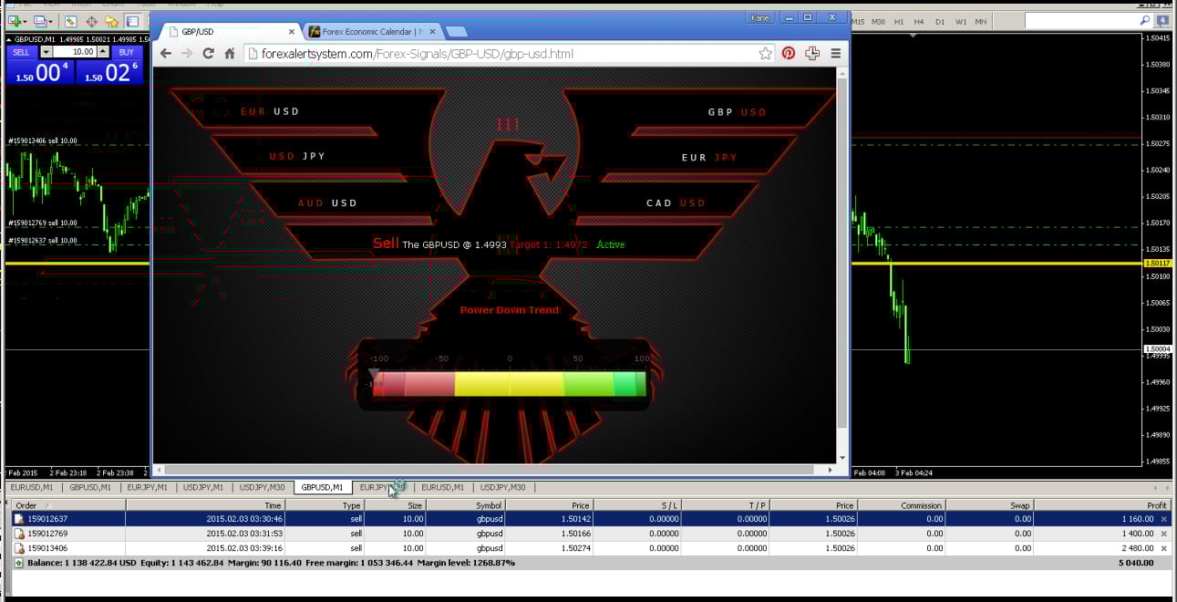This screenshot has height=602, width=1177.
Task: Click the order icon for 159013406
Action: 19,548
